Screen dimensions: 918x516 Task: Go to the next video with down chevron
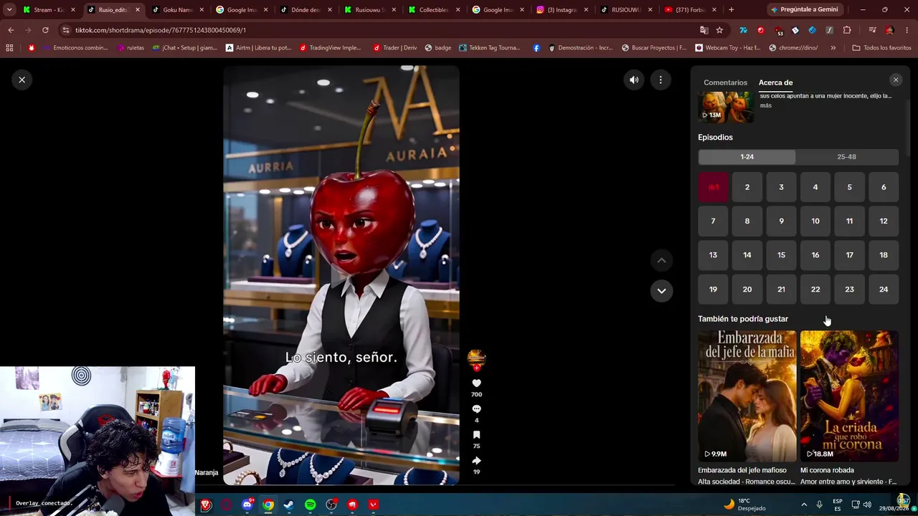(661, 291)
